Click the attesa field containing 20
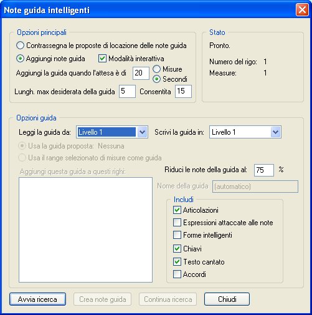This screenshot has width=312, height=315. [x=141, y=73]
